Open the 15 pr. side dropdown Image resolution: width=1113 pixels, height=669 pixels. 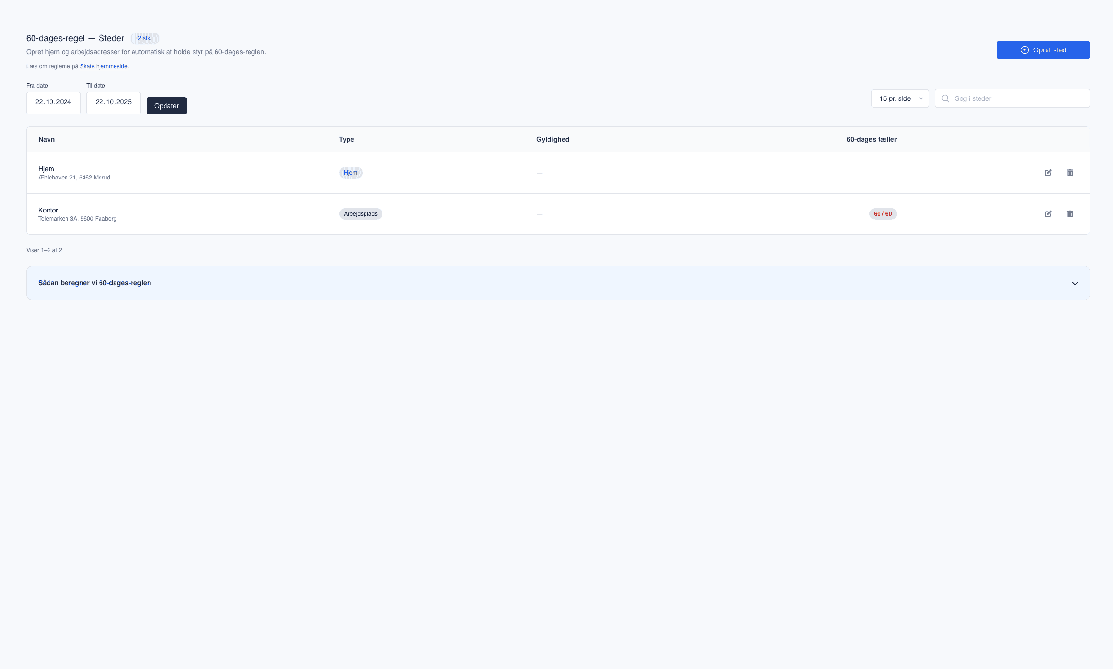point(899,98)
